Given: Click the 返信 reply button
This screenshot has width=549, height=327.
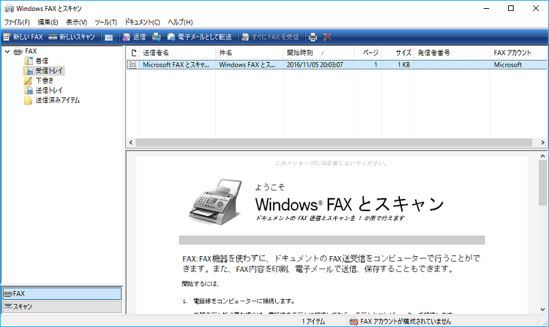Looking at the screenshot, I should tap(134, 37).
